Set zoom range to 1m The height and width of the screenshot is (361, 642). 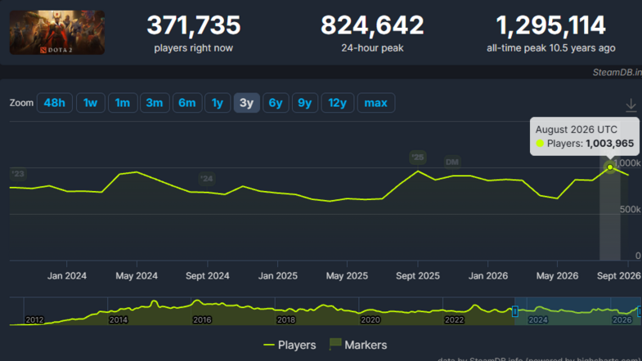pos(123,103)
